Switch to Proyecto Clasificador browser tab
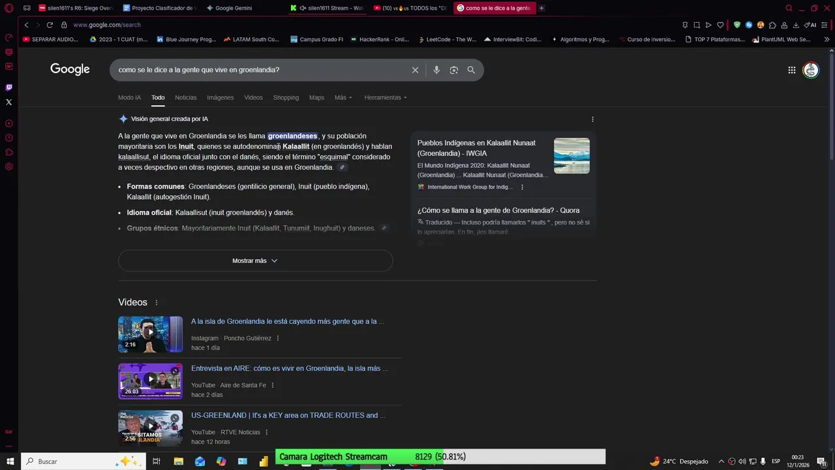Screen dimensions: 835x470 [159, 8]
